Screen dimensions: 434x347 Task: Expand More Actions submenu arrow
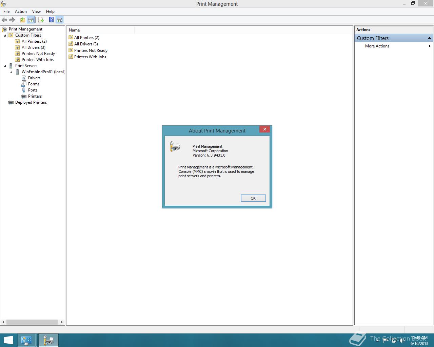(430, 46)
